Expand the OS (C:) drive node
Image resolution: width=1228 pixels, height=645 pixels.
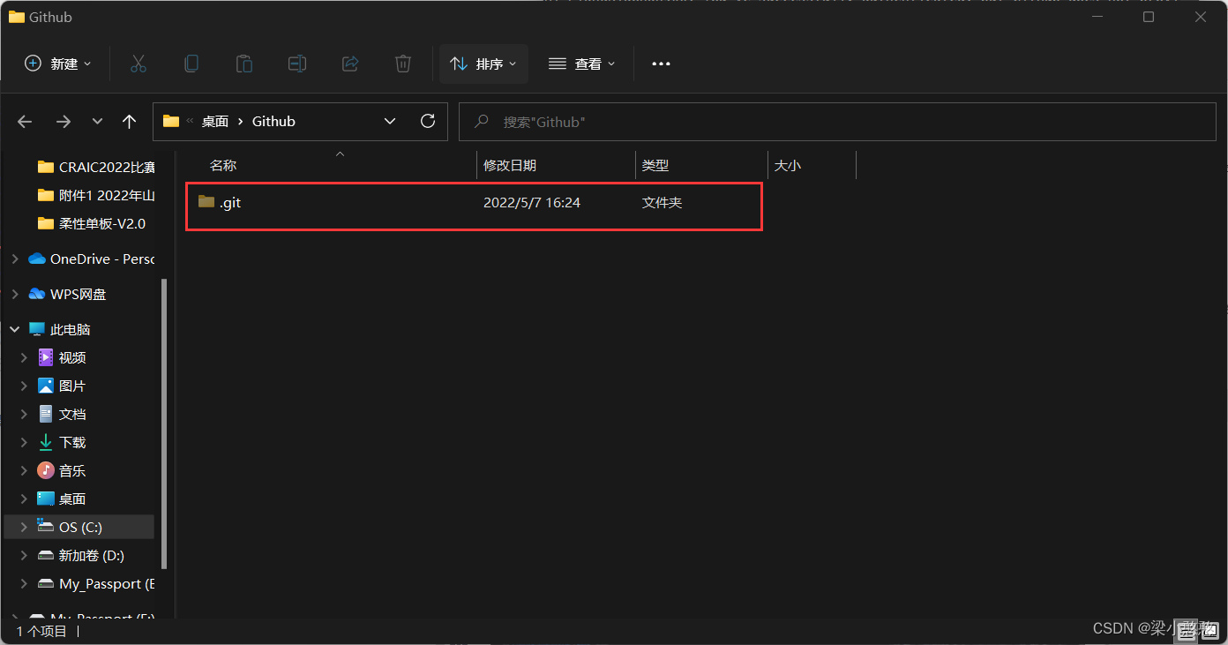[24, 527]
